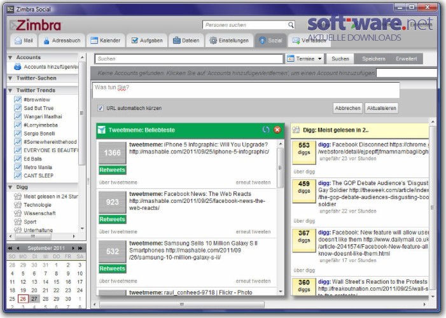Click Digg icon beside Technologie
The height and width of the screenshot is (318, 446).
[18, 205]
